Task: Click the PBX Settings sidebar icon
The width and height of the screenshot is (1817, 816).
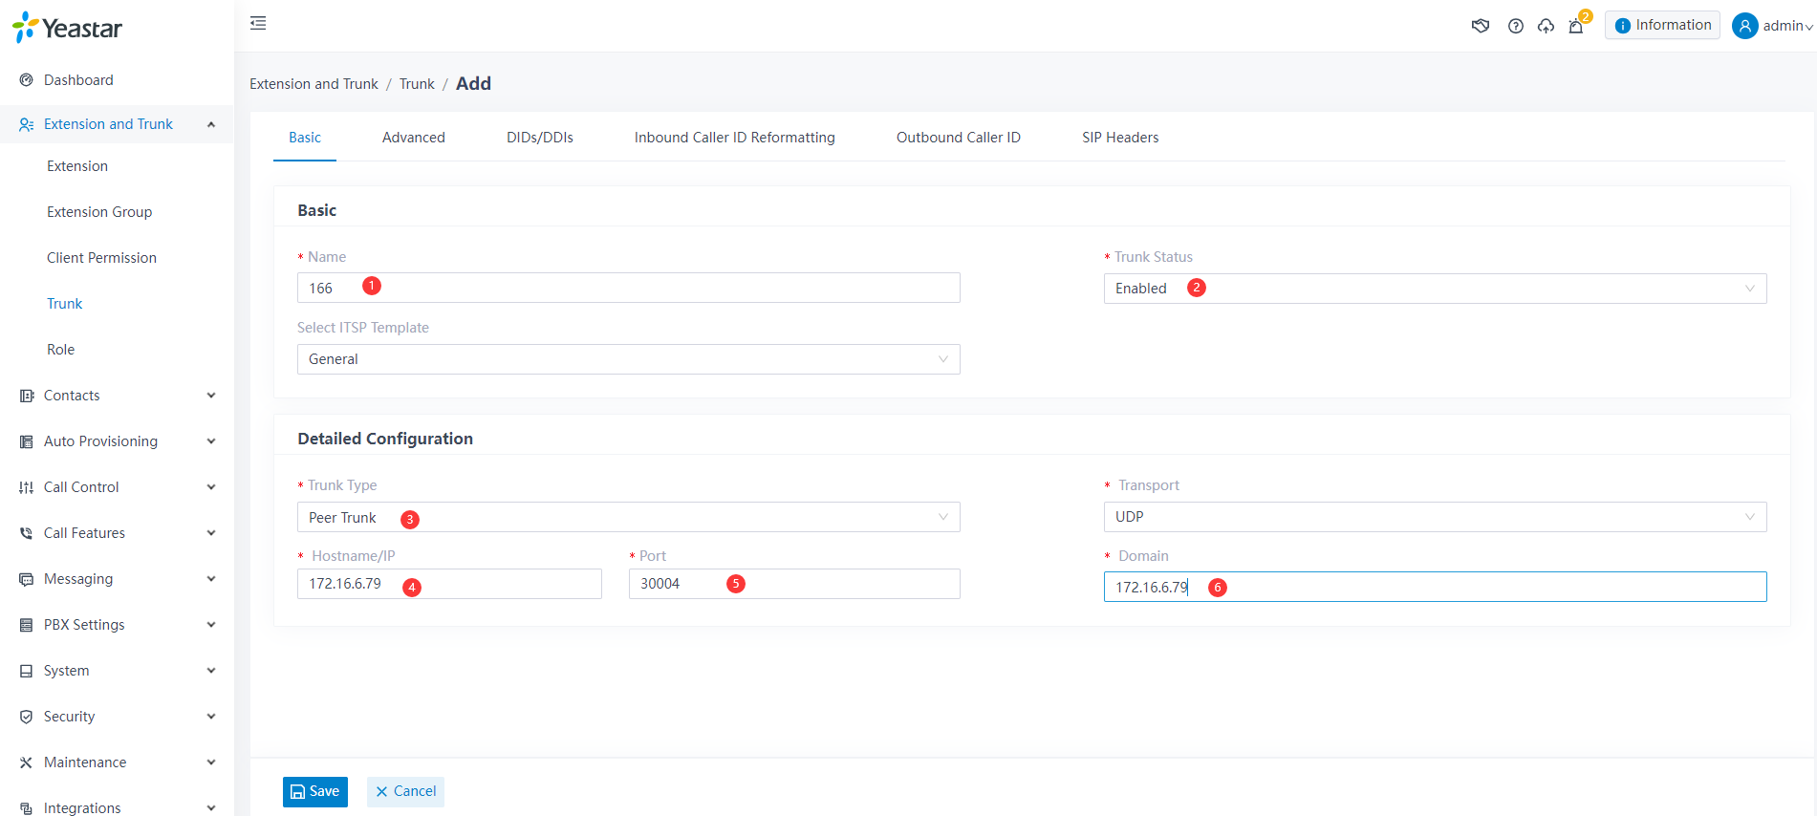Action: [x=27, y=625]
